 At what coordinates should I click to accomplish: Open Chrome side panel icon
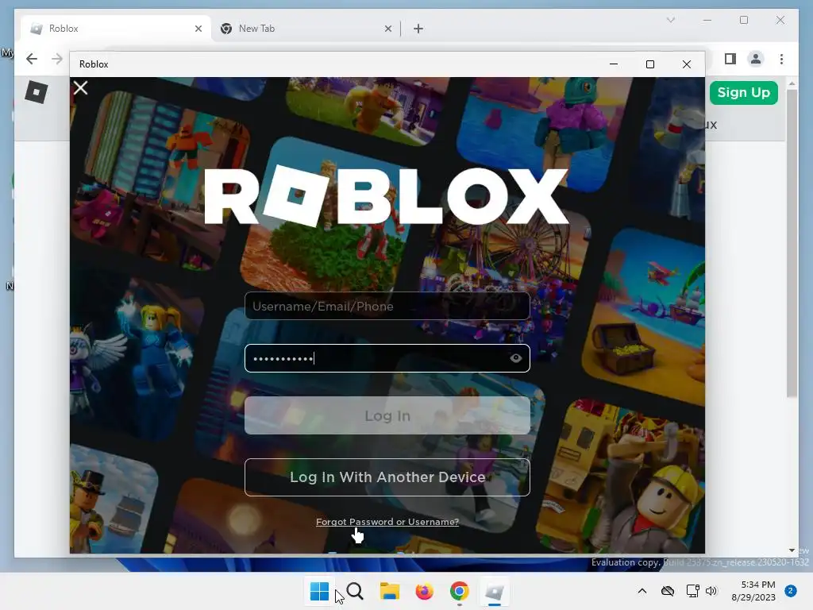pos(730,59)
